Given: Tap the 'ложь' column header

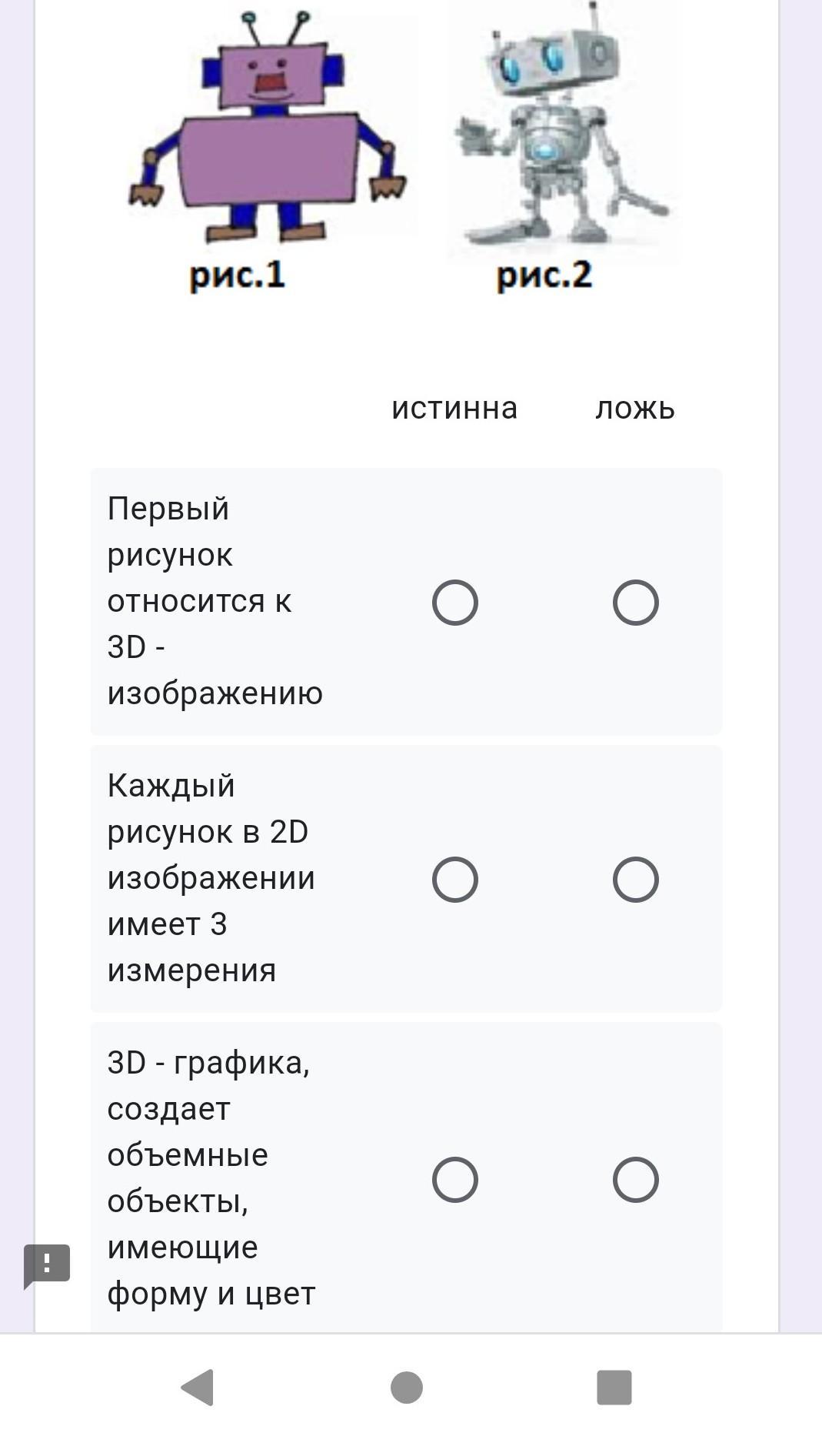Looking at the screenshot, I should [x=635, y=409].
